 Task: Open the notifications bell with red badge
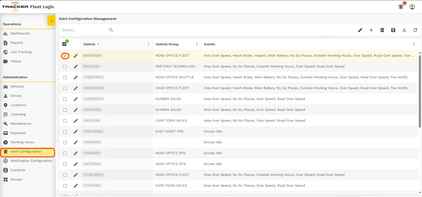pos(401,6)
